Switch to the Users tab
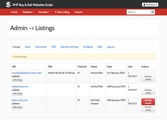Viewport: 167px width, 120px height. pyautogui.click(x=28, y=47)
